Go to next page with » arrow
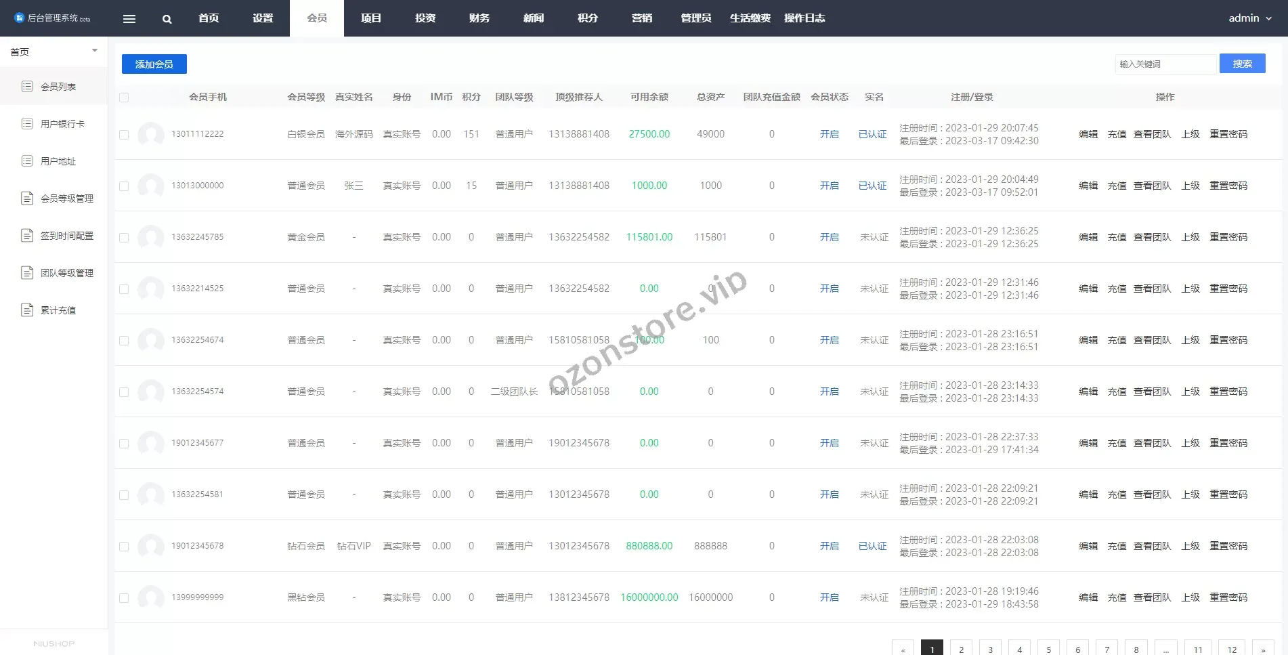The image size is (1288, 655). click(1262, 649)
